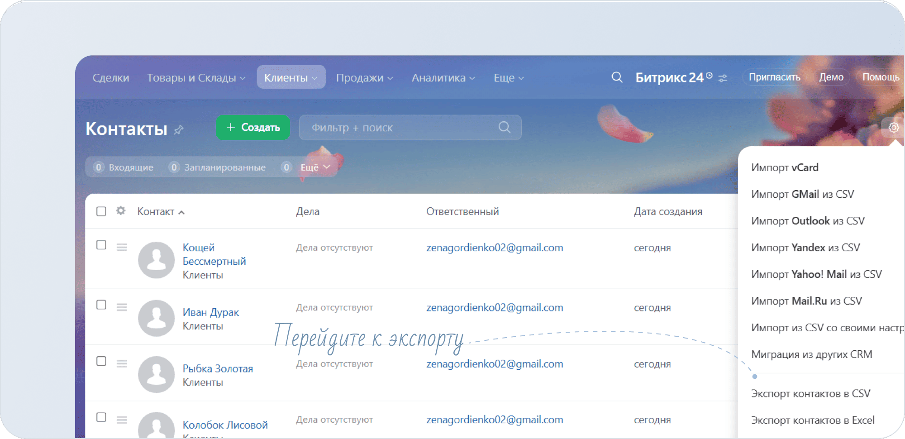Image resolution: width=905 pixels, height=439 pixels.
Task: Expand the Аналитика menu dropdown
Action: pos(443,78)
